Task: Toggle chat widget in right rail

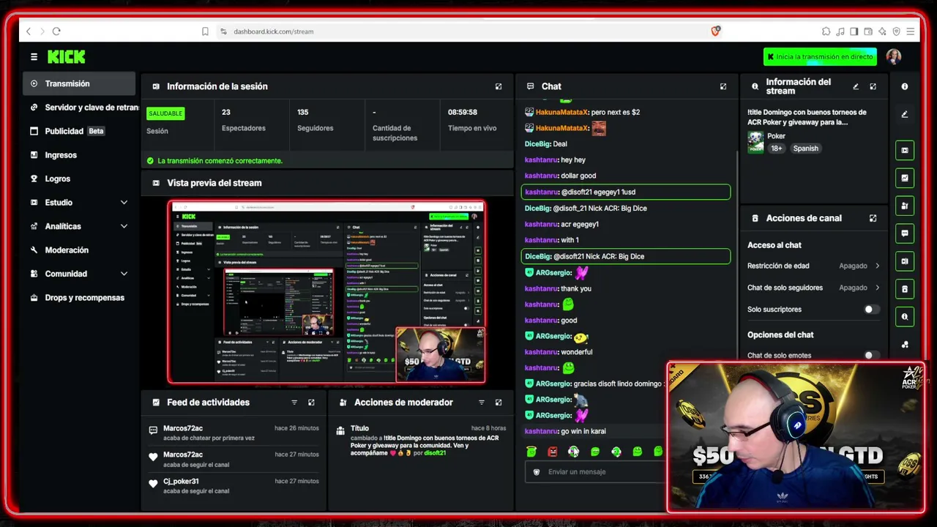Action: point(905,233)
